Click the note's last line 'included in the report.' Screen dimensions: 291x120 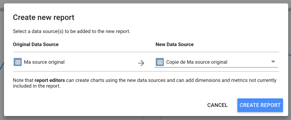pos(37,86)
